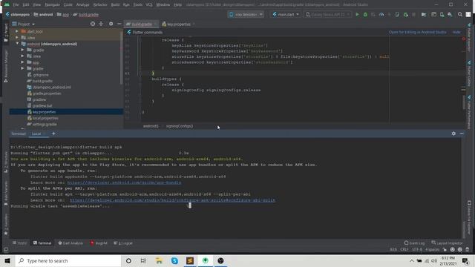The height and width of the screenshot is (267, 475).
Task: Select the Local terminal tab
Action: coord(36,133)
